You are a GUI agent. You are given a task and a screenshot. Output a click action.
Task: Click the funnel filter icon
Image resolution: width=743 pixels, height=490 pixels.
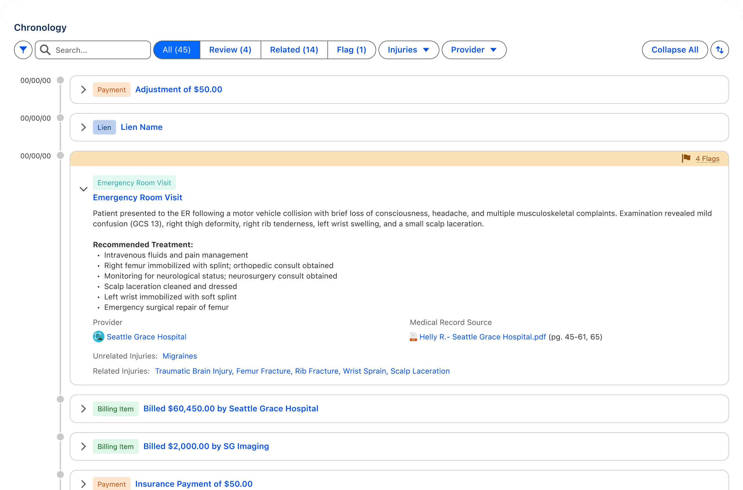click(x=23, y=50)
